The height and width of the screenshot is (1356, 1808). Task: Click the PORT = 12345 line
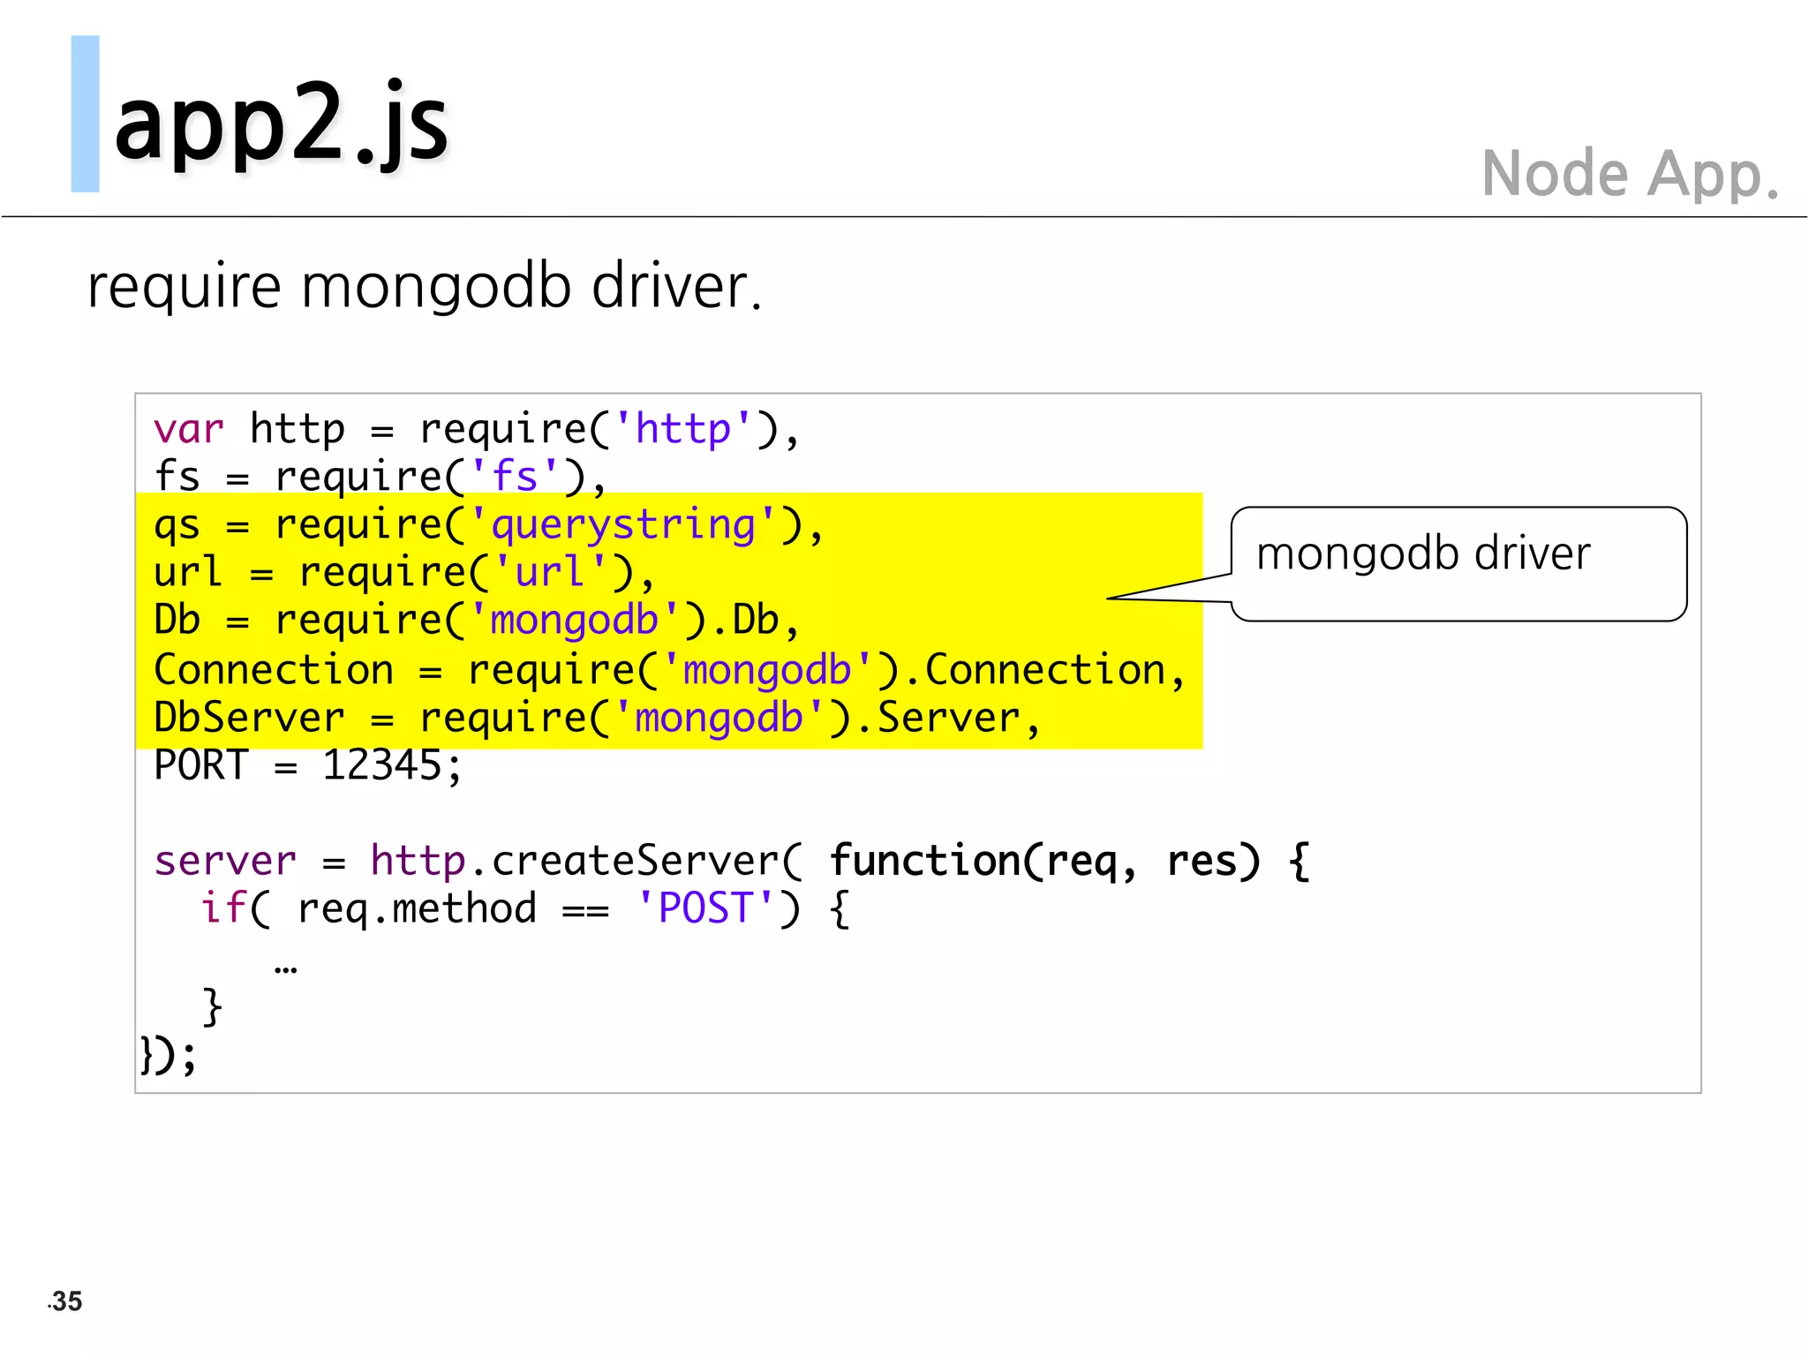[307, 765]
